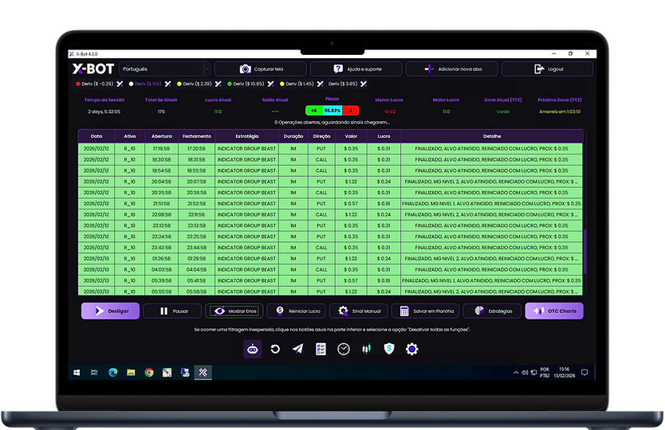Screen dimensions: 665x430
Task: Open the dollar shield icon
Action: (389, 349)
